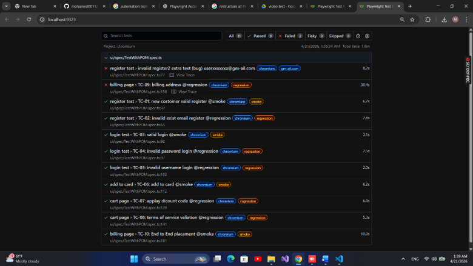Filter by Failed tests
Viewport: 473px width, 266px height.
click(x=290, y=36)
